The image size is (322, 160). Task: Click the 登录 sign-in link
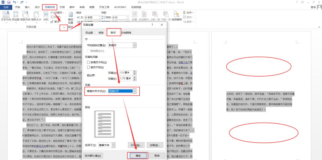click(x=313, y=7)
